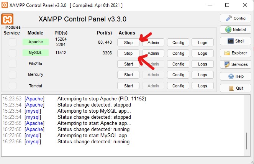Open Services via its icon
Viewport: 254px width, 164px height.
tap(235, 64)
